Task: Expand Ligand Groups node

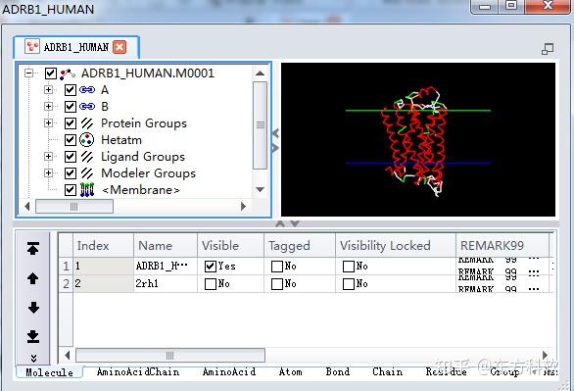Action: [48, 157]
